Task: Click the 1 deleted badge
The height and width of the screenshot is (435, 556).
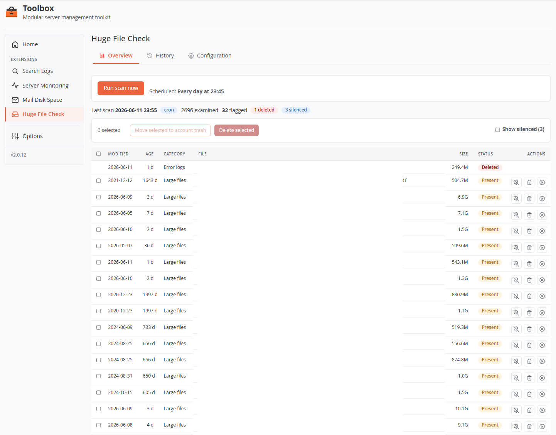Action: point(264,110)
